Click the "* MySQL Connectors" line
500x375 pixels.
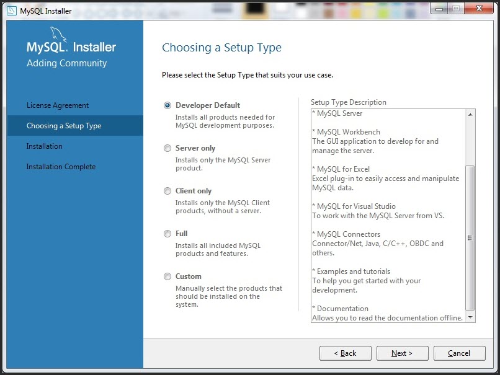[346, 234]
